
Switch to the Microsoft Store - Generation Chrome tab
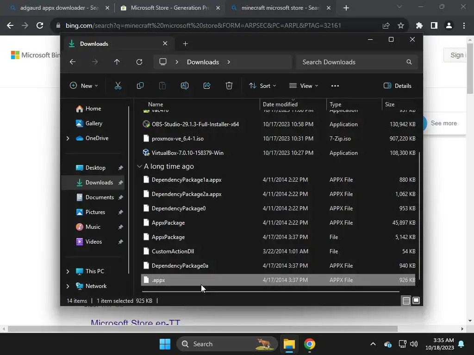click(170, 8)
